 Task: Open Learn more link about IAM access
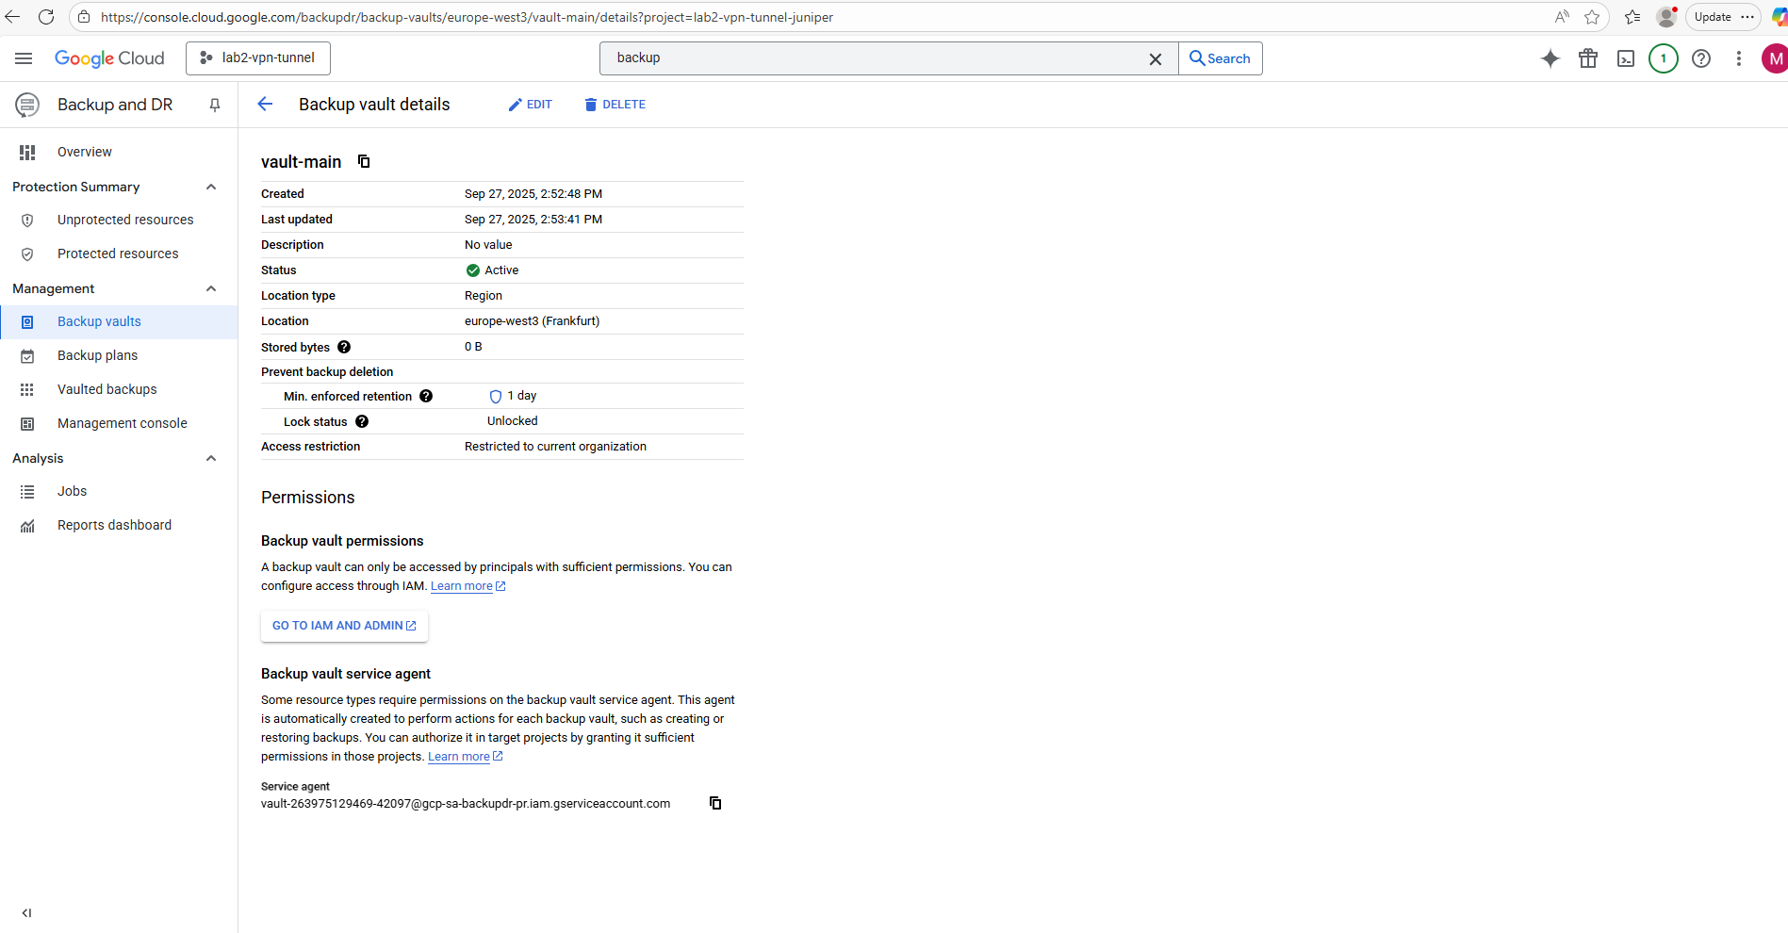click(x=468, y=586)
